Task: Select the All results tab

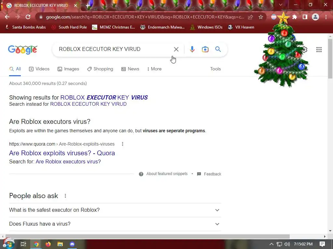Action: [15, 69]
